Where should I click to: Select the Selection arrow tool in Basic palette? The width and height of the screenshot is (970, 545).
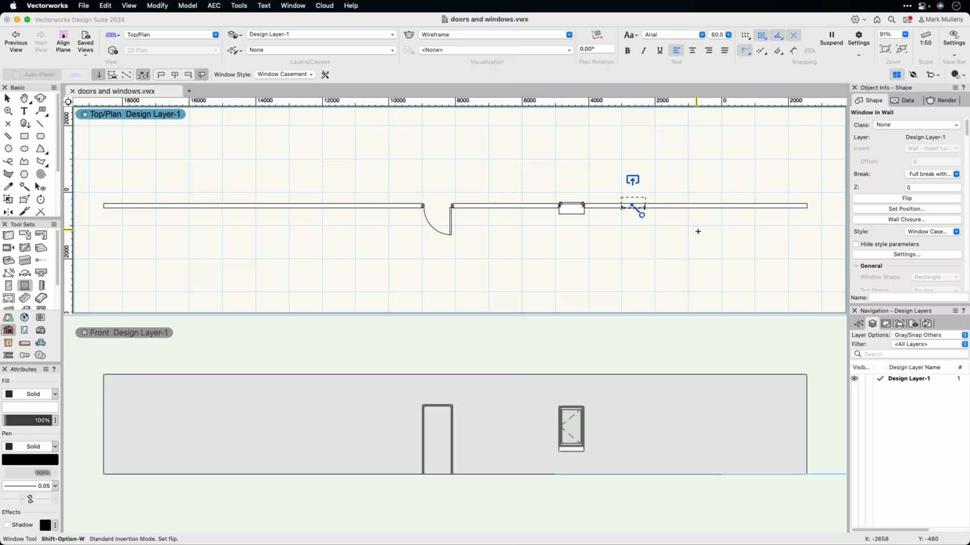(x=8, y=99)
